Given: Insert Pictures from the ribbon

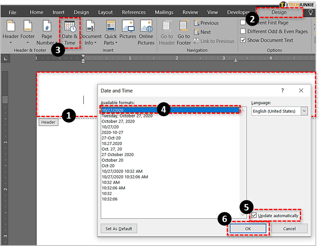Looking at the screenshot, I should [x=128, y=28].
